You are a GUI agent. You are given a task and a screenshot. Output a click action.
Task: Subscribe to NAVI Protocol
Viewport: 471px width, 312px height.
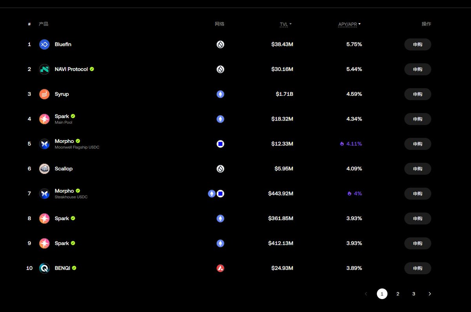click(x=418, y=69)
